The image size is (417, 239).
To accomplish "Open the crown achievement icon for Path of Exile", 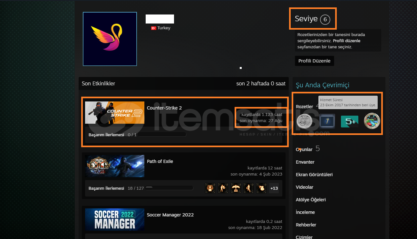I will (210, 188).
